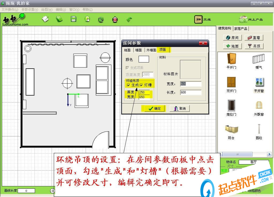
Task: Pick the 颜色 color swatch
Action: (144, 59)
